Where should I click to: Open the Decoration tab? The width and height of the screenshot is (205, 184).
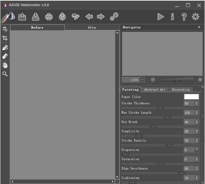pyautogui.click(x=181, y=90)
